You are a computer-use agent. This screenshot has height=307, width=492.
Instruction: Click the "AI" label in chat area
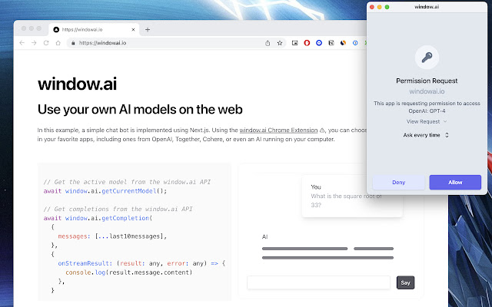tap(264, 237)
